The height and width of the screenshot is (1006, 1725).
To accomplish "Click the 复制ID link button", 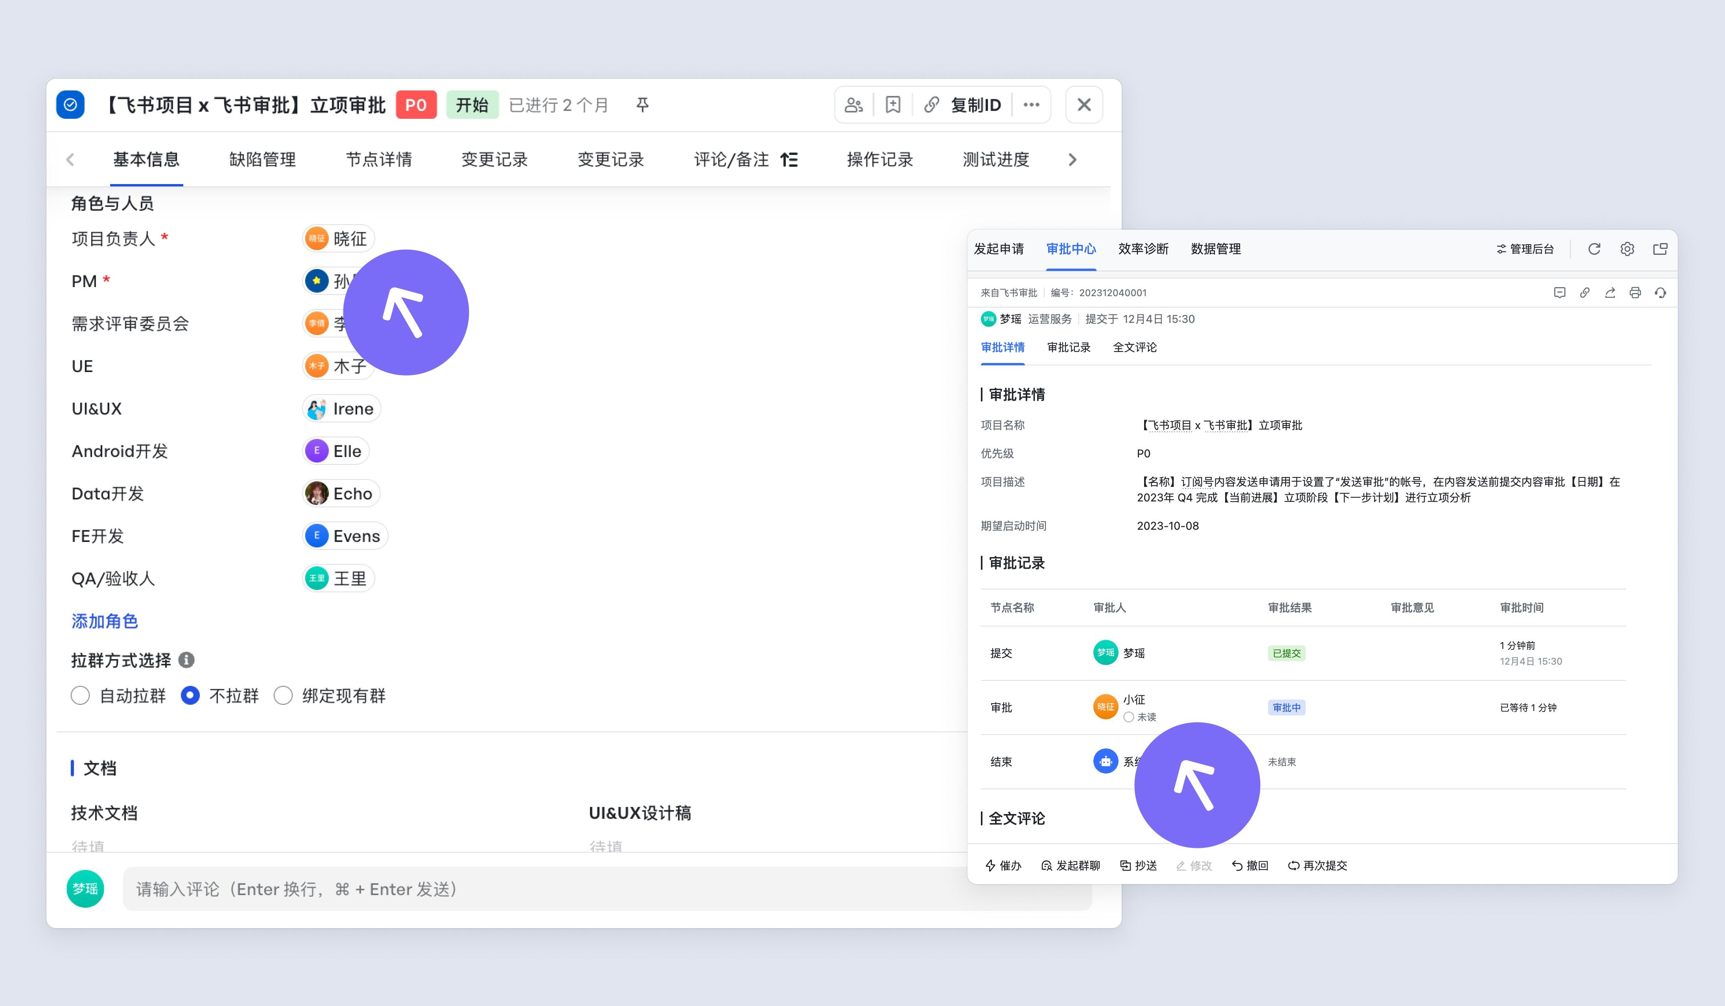I will (x=962, y=105).
